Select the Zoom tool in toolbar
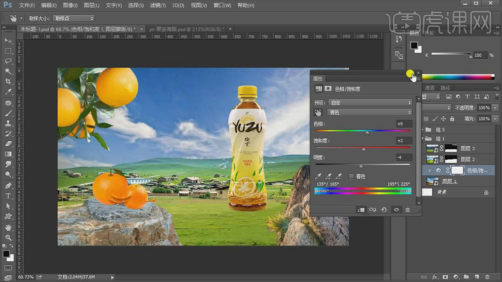 8,237
